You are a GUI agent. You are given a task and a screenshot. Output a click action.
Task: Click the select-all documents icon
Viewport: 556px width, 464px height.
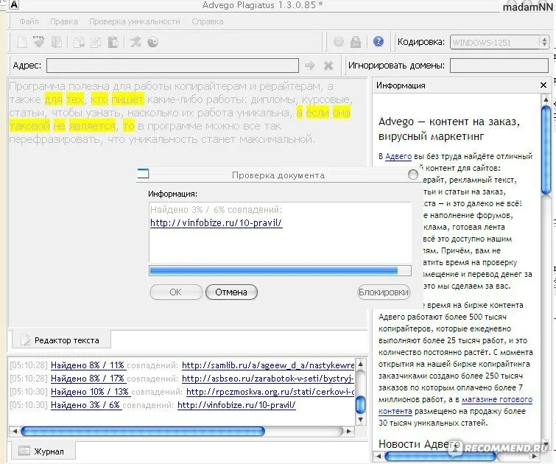[57, 42]
